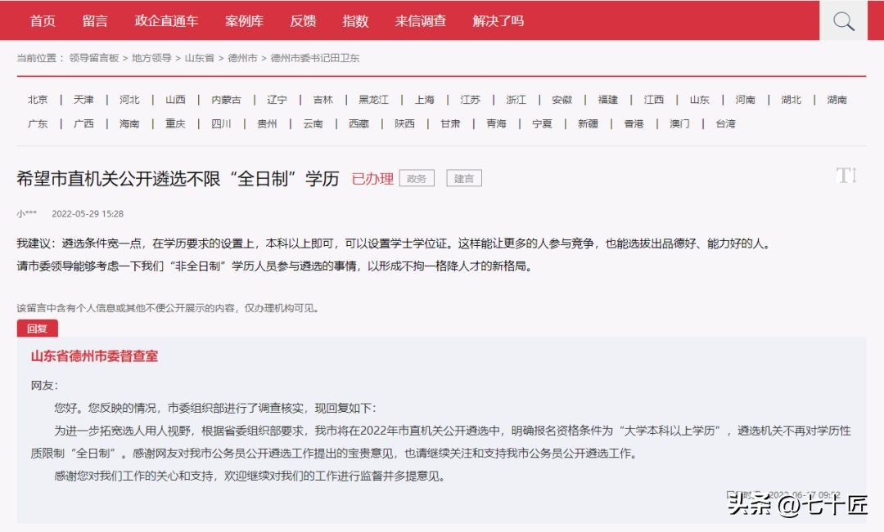
Task: Open the 留言 navigation menu item
Action: pos(96,21)
